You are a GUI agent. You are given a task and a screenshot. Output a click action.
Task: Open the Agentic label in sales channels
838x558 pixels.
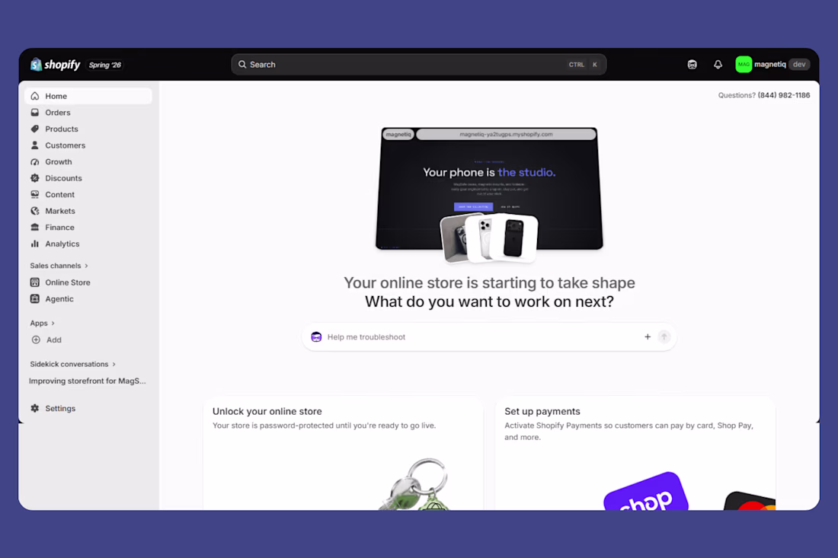pos(59,299)
